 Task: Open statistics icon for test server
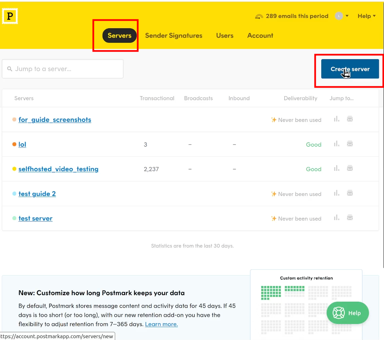[337, 218]
